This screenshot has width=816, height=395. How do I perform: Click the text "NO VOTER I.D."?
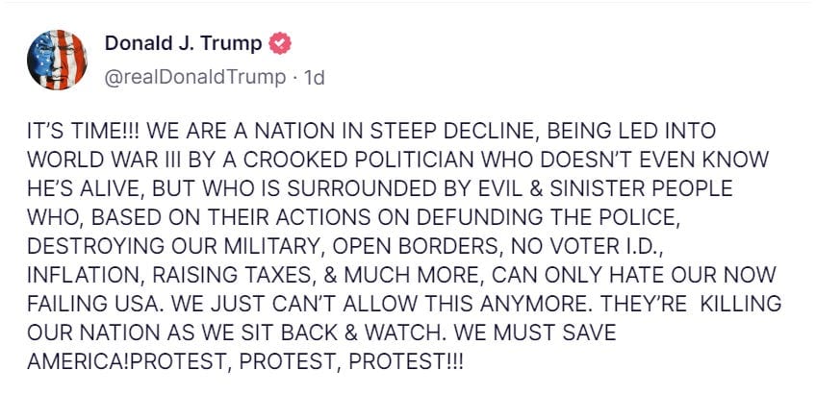pos(587,246)
